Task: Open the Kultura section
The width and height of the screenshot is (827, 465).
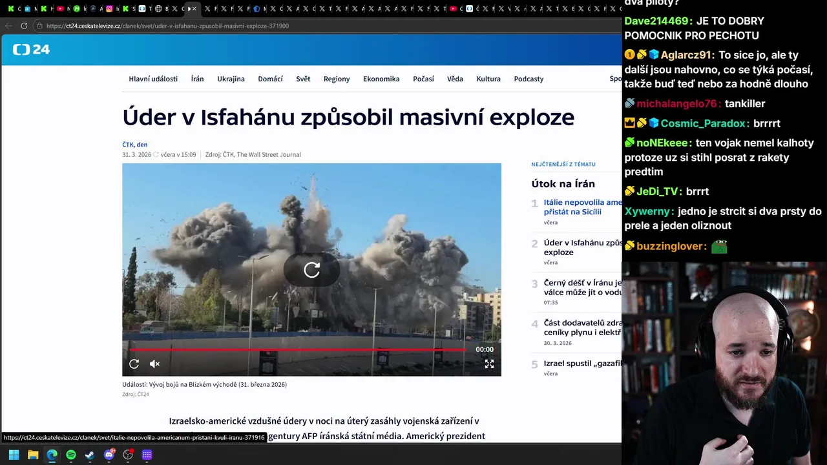Action: pos(488,79)
